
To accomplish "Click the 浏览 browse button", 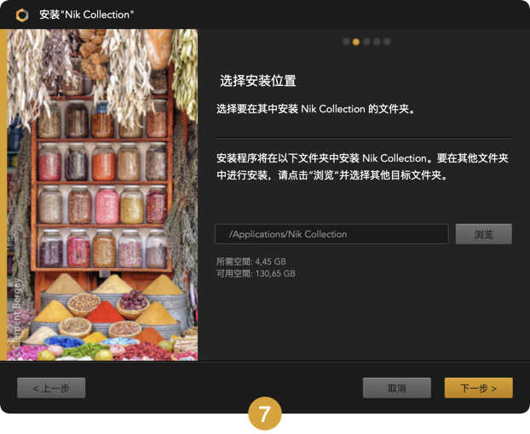I will tap(484, 234).
